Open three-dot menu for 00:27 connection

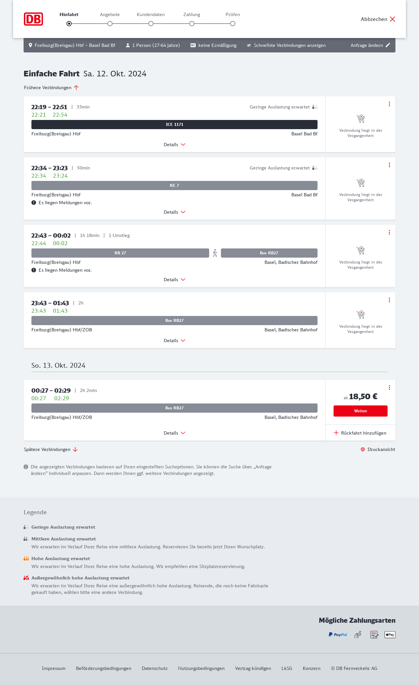389,387
